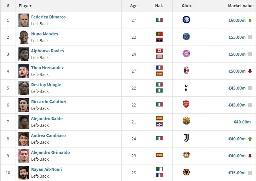Click Alejandro Grimaldo's player photo
The height and width of the screenshot is (181, 256).
[24, 155]
